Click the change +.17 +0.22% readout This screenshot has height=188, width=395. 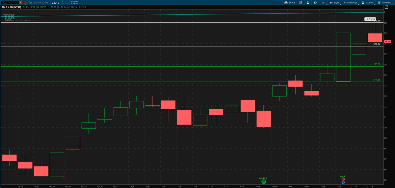(x=66, y=3)
